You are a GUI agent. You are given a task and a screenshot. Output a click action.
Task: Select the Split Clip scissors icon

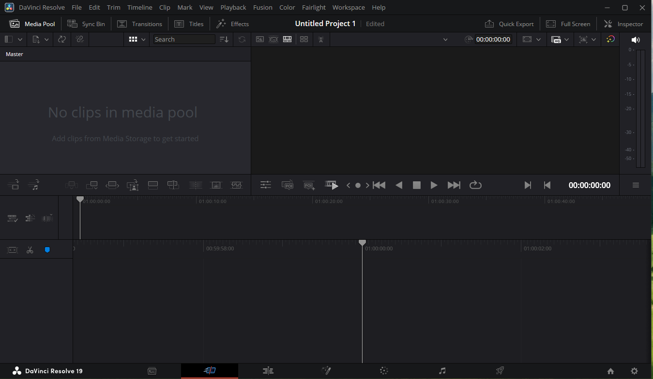(x=30, y=250)
